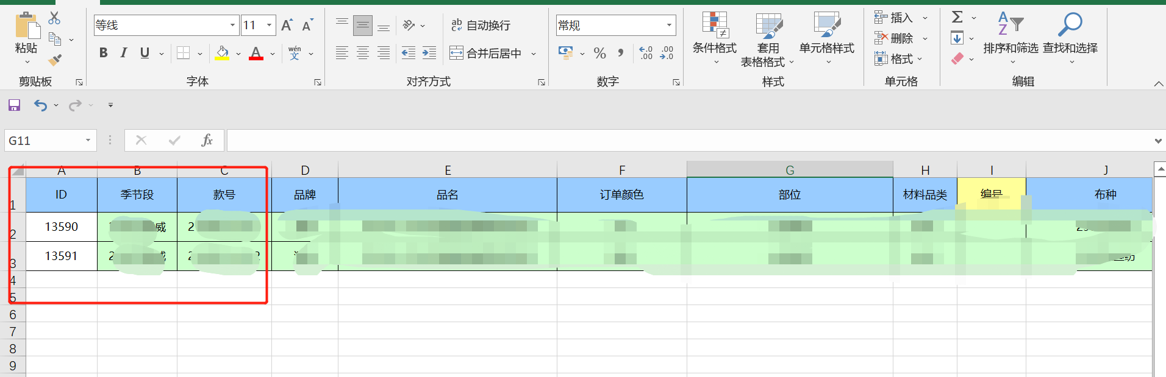The height and width of the screenshot is (377, 1166).
Task: Open the customize quick access toolbar menu
Action: coord(110,105)
